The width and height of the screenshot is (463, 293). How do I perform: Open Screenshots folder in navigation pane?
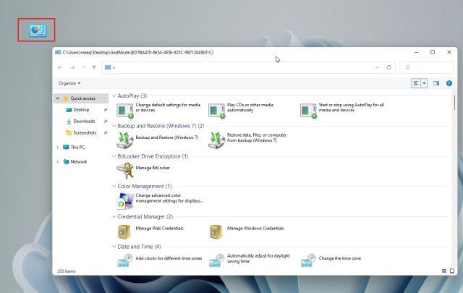click(85, 132)
